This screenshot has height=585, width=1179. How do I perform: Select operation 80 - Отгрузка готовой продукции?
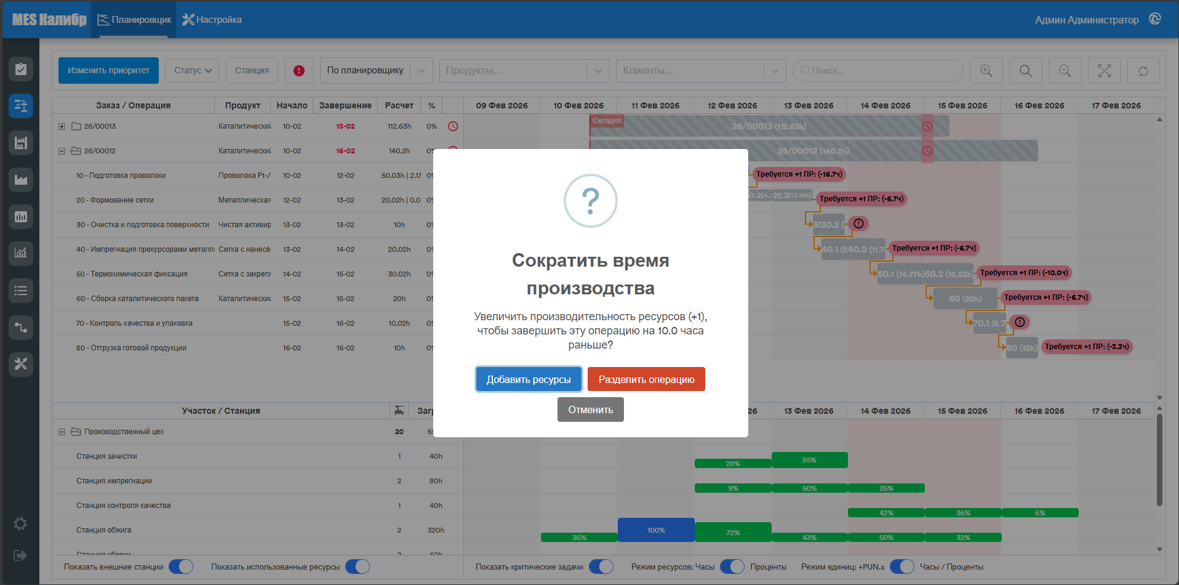pyautogui.click(x=131, y=348)
